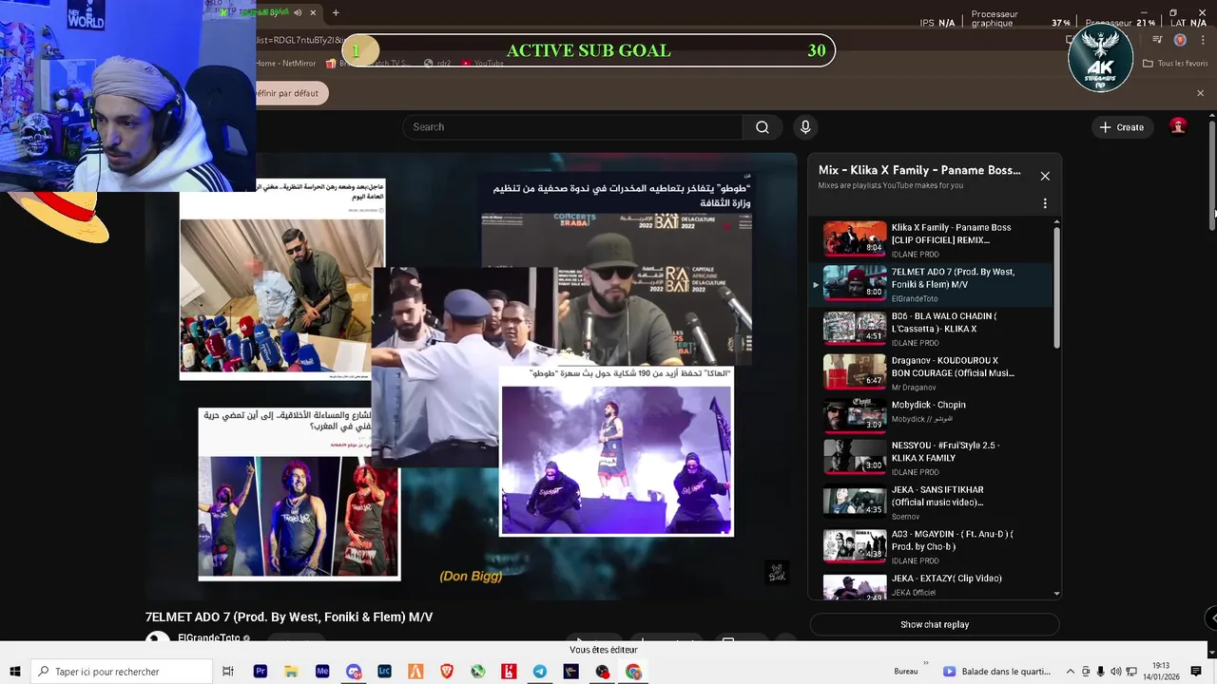Open the Windows notification center
1217x684 pixels.
pos(1197,672)
